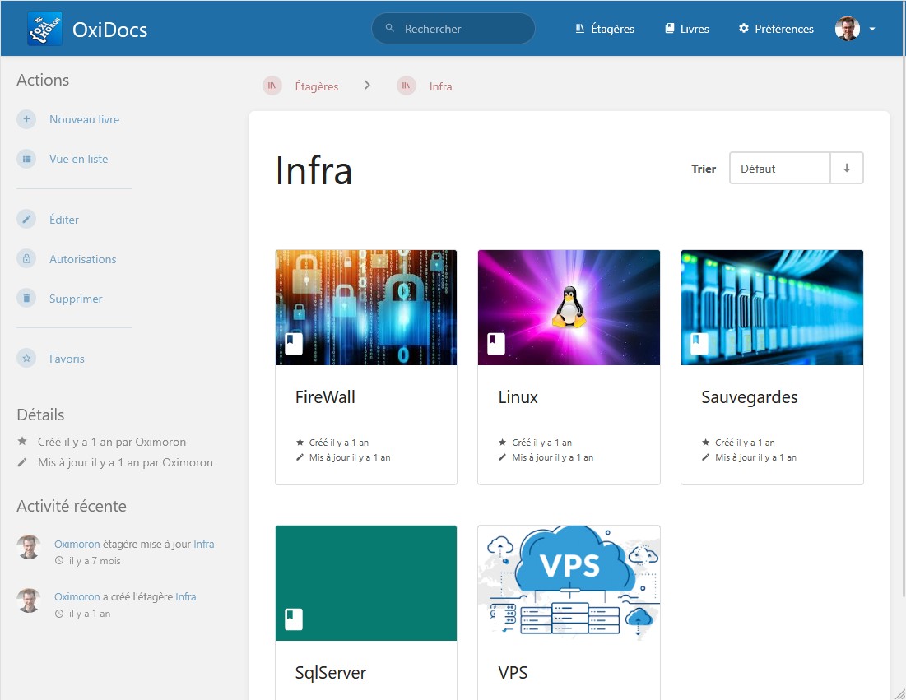Viewport: 906px width, 700px height.
Task: Click the VPS book title
Action: click(x=513, y=673)
